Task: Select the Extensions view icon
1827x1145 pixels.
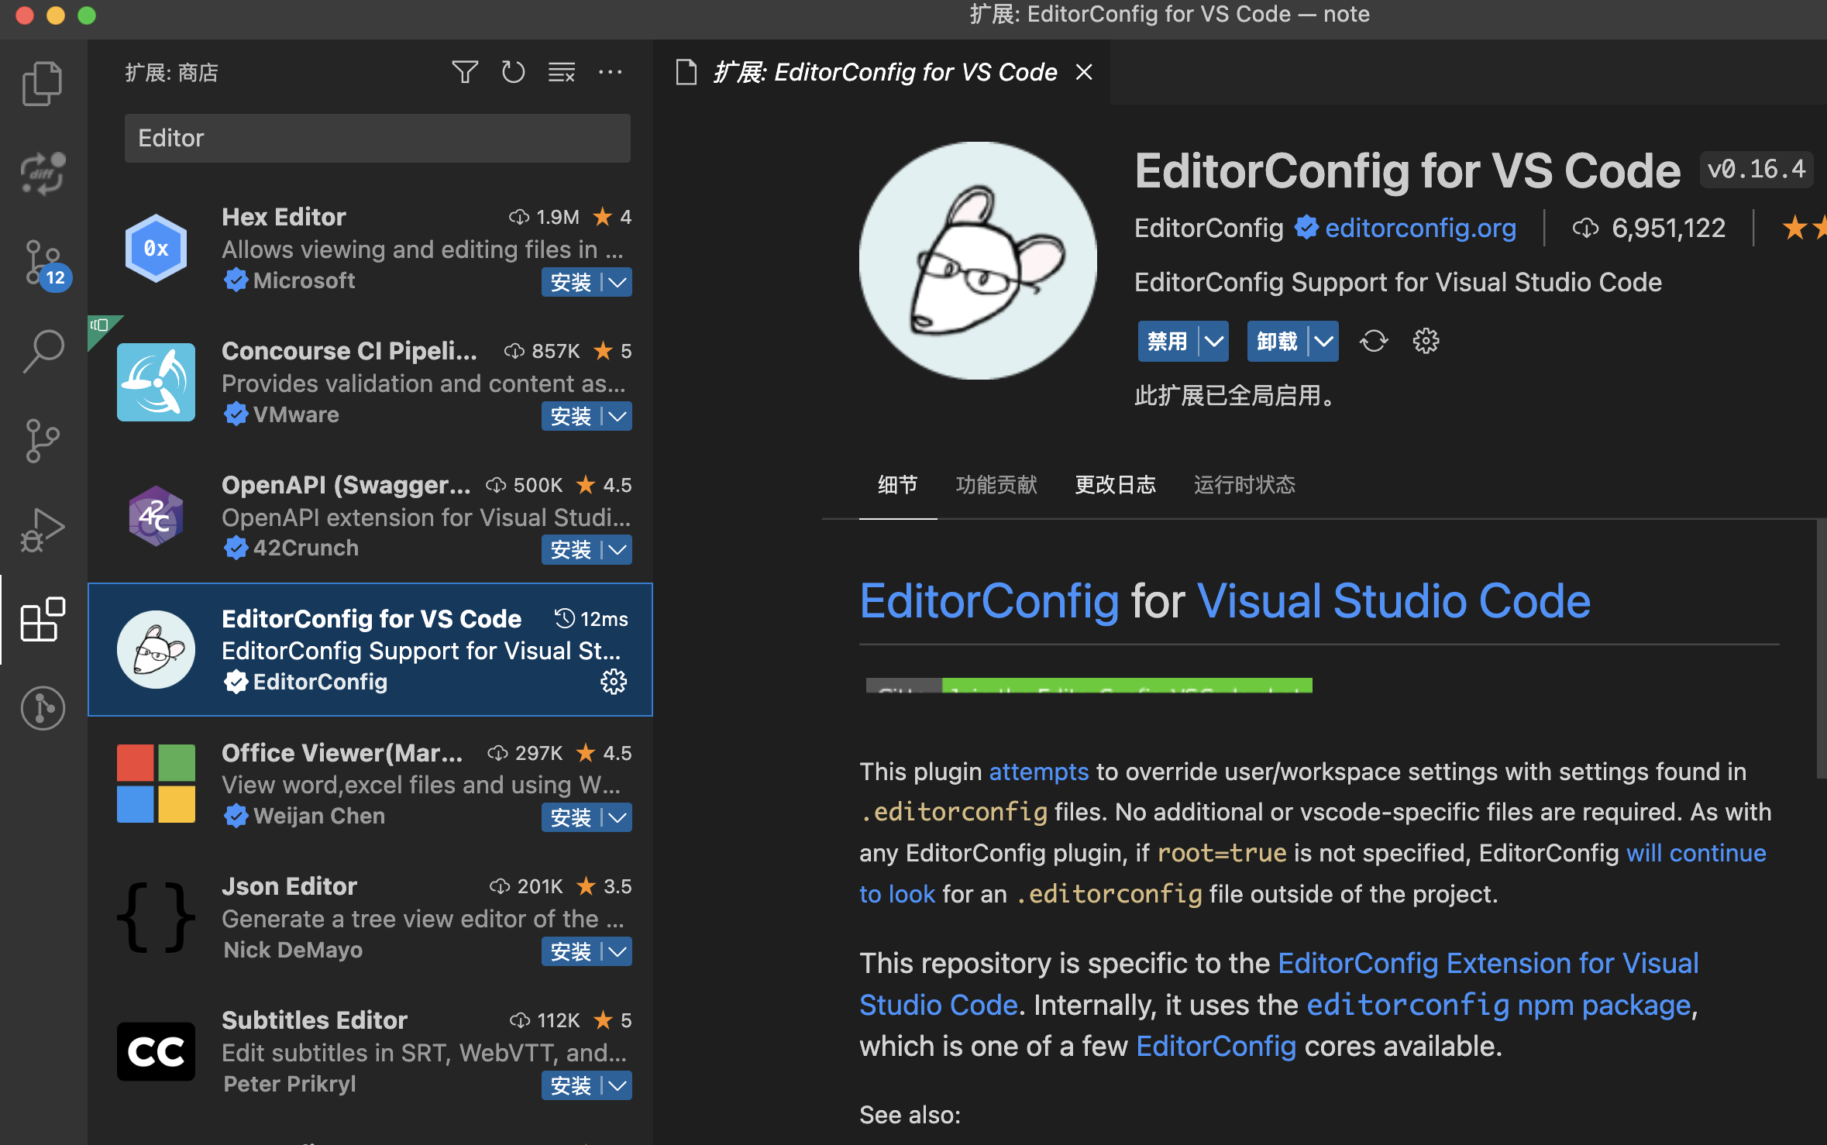Action: coord(43,619)
